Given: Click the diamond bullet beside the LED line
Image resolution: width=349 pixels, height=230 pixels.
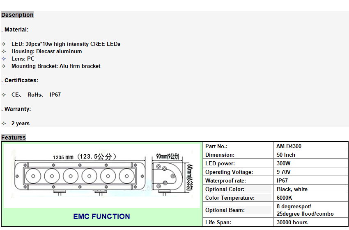Looking at the screenshot, I should pyautogui.click(x=4, y=44).
